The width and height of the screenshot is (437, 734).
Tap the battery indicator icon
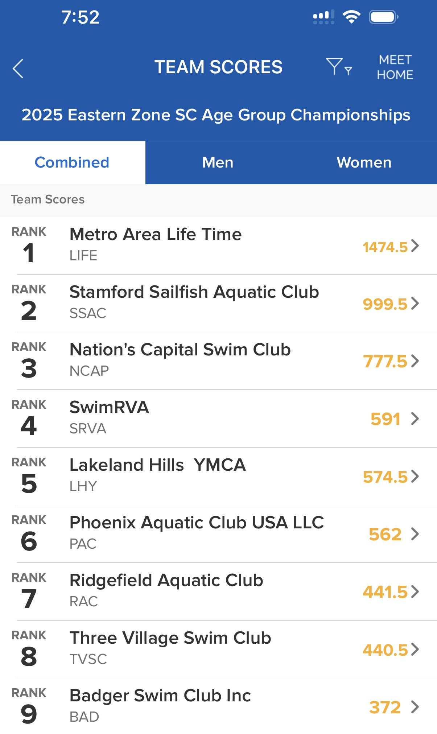click(x=383, y=17)
